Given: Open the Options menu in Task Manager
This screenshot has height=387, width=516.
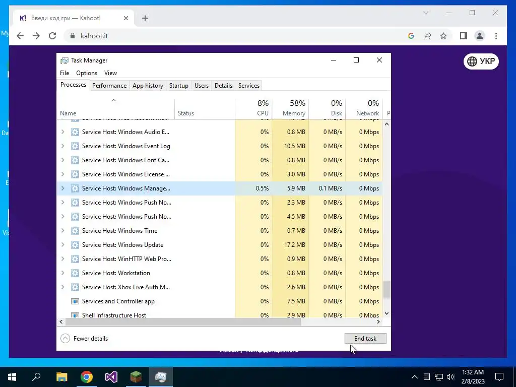Looking at the screenshot, I should [87, 73].
